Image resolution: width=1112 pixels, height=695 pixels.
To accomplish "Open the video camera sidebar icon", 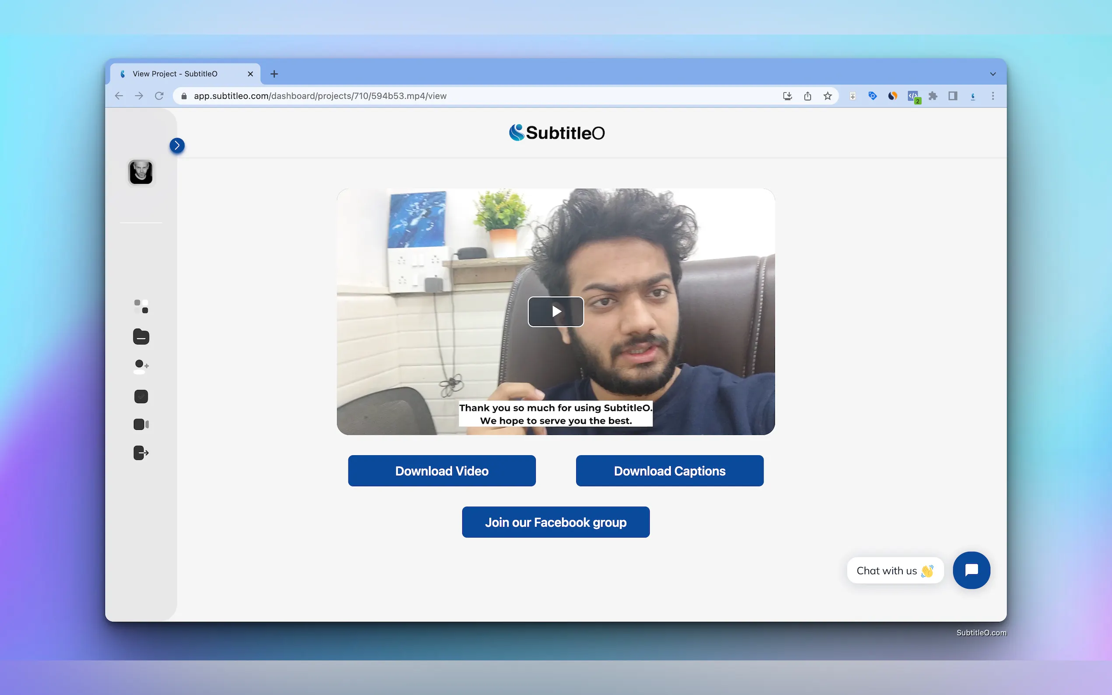I will coord(141,424).
